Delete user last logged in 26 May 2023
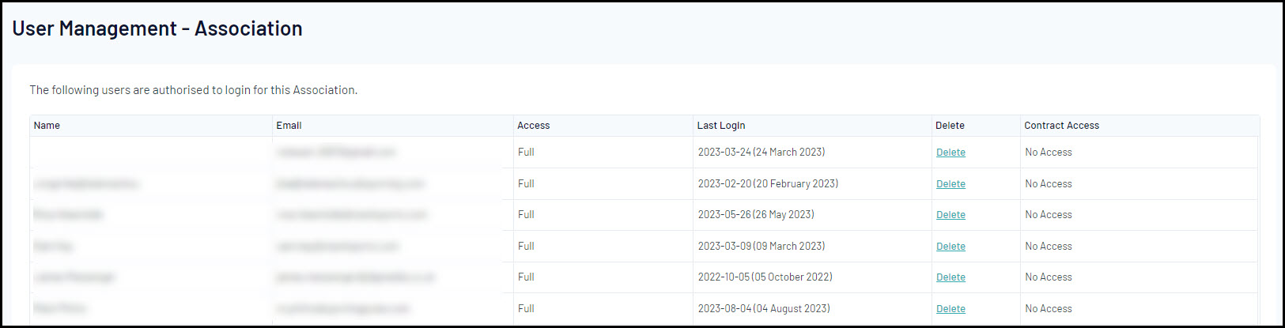Screen dimensions: 1285x328 click(x=951, y=215)
